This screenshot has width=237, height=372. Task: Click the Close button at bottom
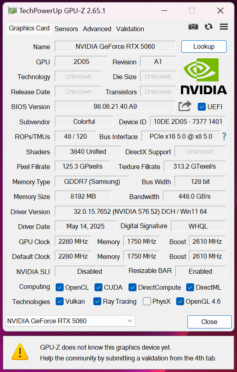coord(209,322)
